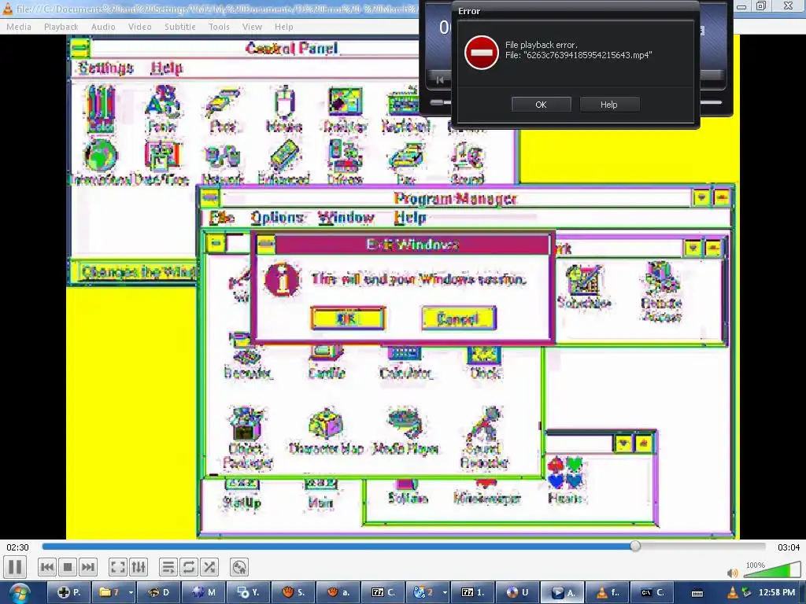Click Object Packager icon
Screen dimensions: 806x604
click(x=246, y=437)
